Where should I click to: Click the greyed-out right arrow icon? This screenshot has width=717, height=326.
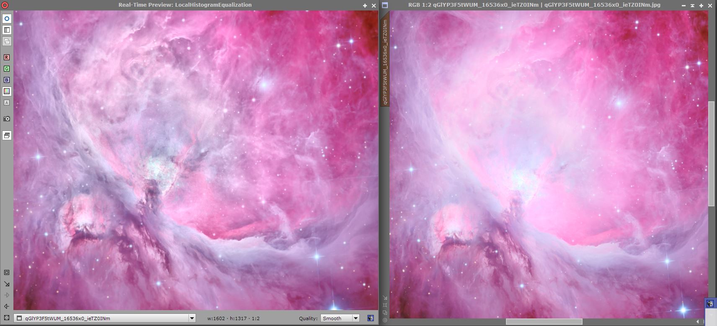(7, 295)
